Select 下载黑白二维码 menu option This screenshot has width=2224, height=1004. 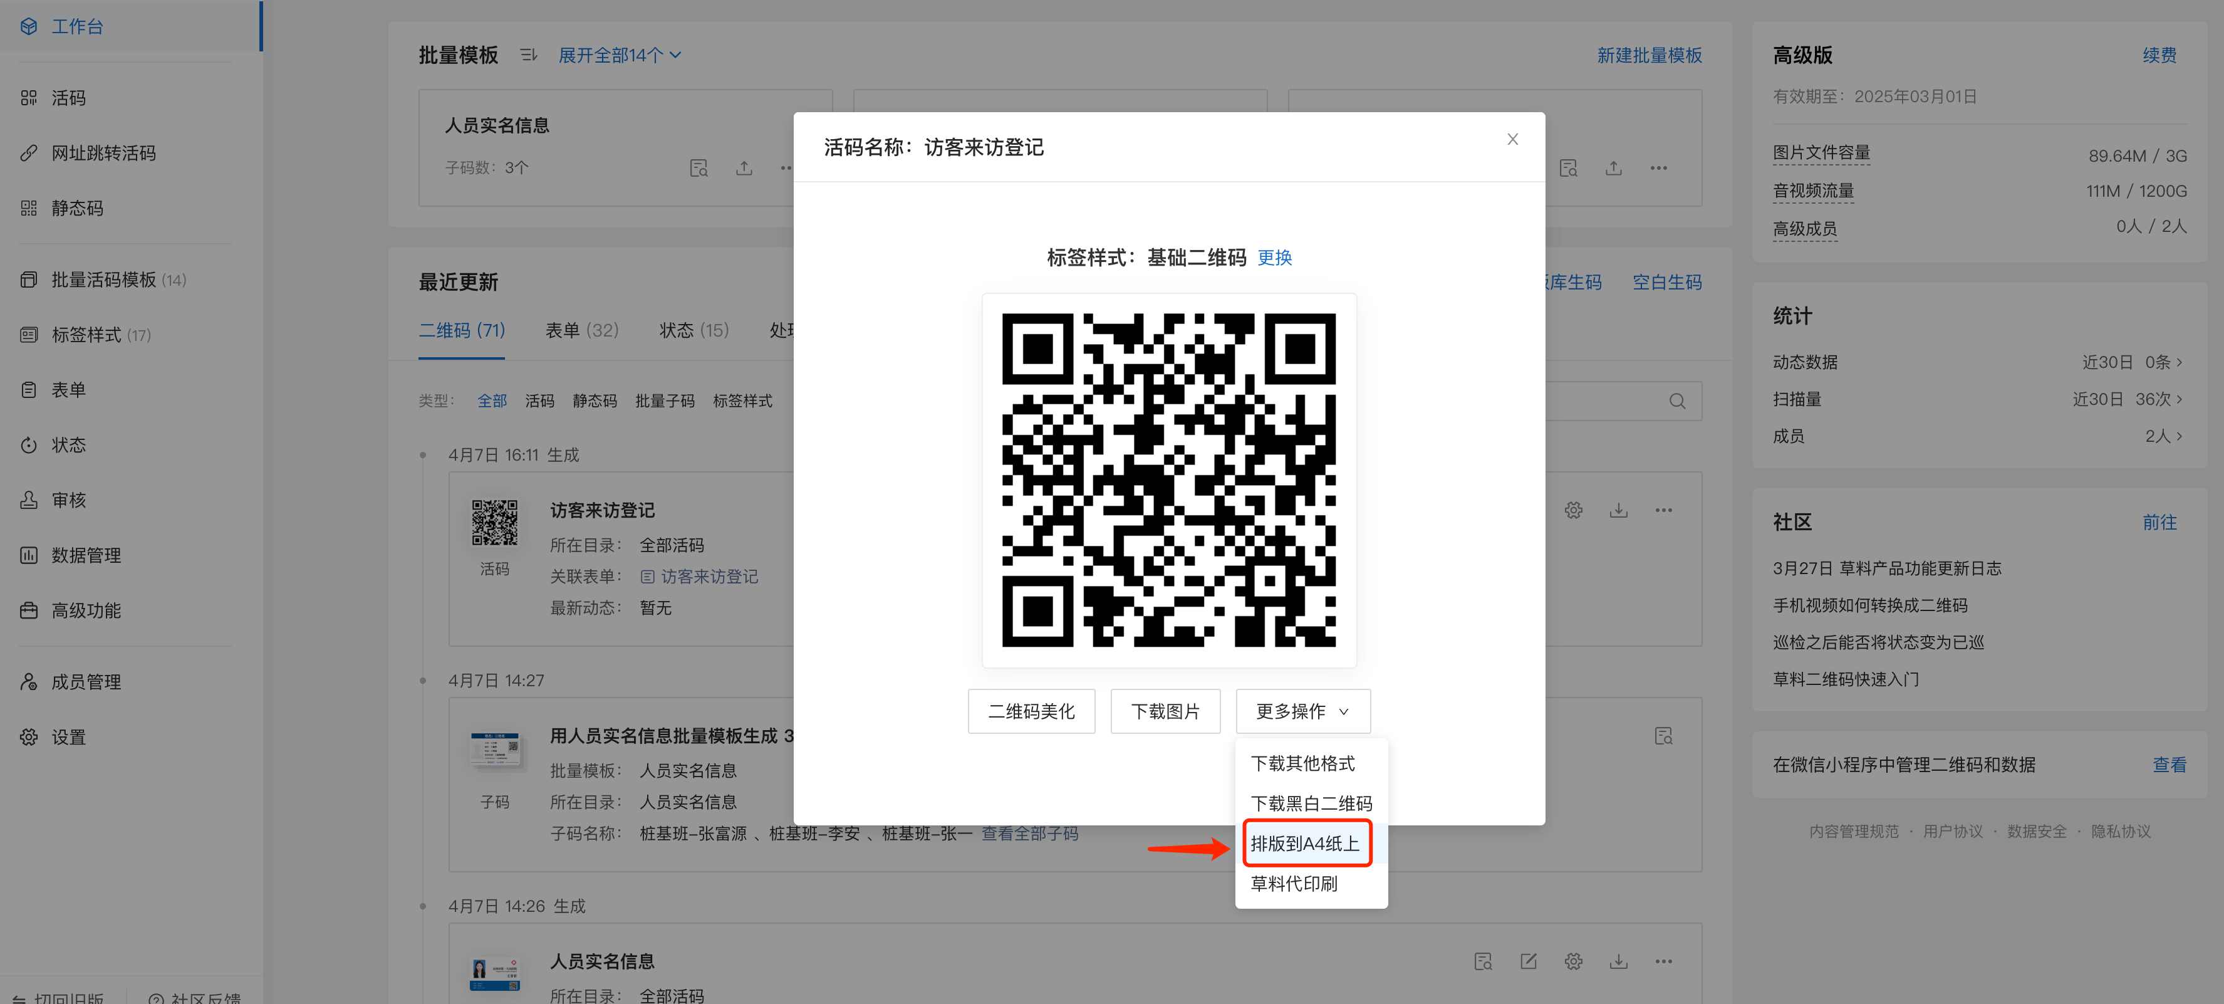click(x=1310, y=803)
